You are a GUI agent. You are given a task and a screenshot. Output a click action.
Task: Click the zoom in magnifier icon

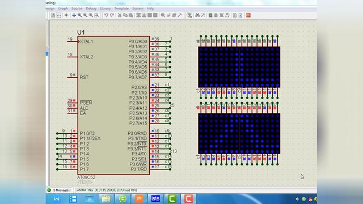(x=79, y=15)
